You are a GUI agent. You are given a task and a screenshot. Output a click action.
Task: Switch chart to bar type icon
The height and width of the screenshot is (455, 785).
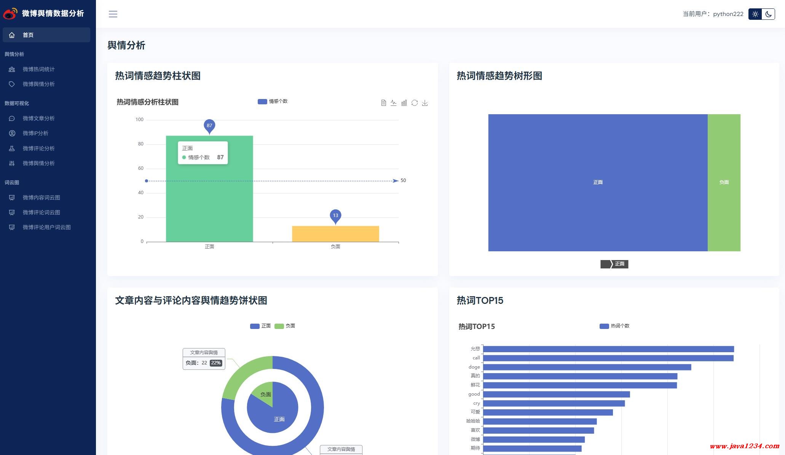click(x=404, y=103)
